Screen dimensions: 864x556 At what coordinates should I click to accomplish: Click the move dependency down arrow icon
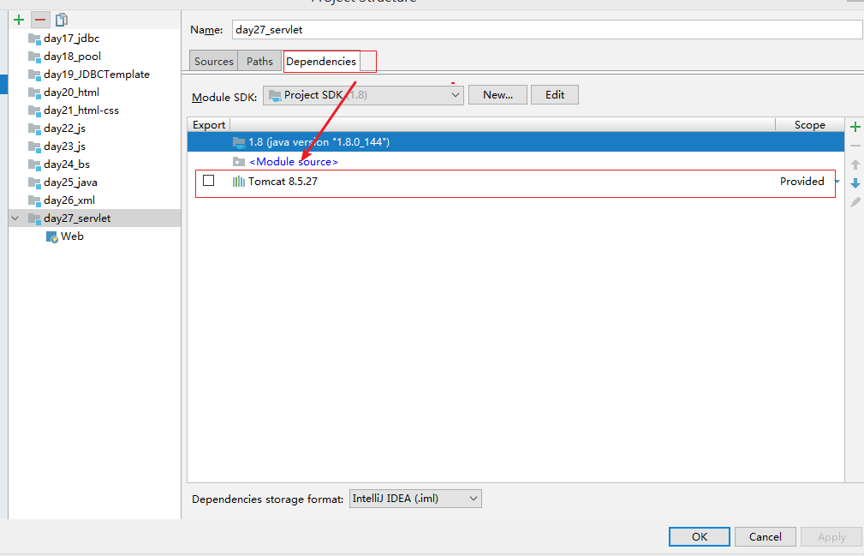855,183
